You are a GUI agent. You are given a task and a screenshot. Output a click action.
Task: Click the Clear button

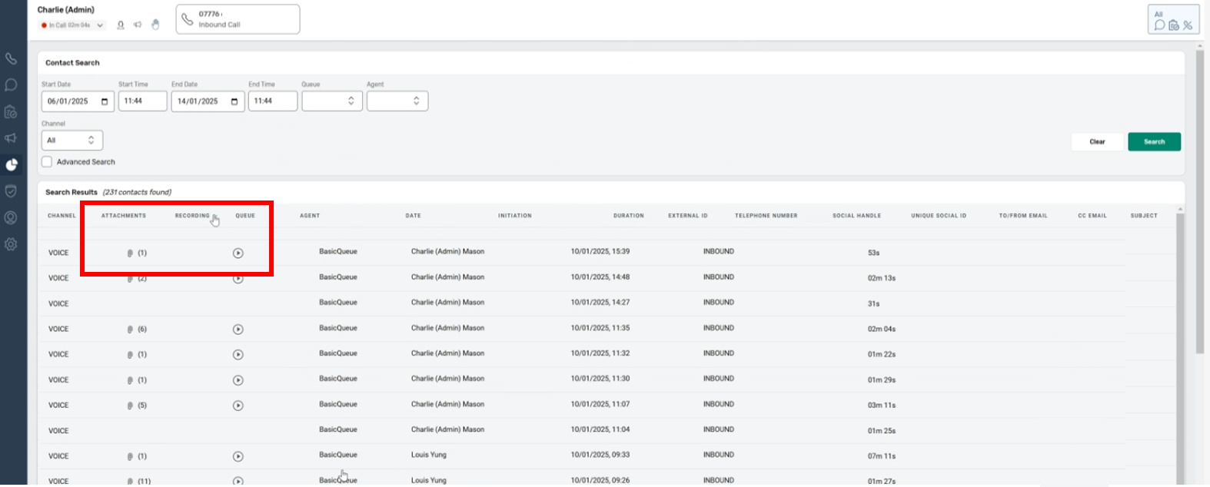1097,142
